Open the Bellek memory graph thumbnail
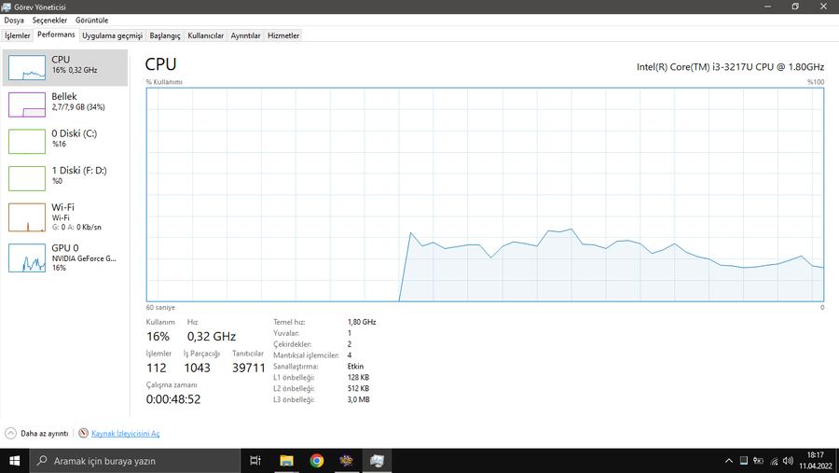 27,104
